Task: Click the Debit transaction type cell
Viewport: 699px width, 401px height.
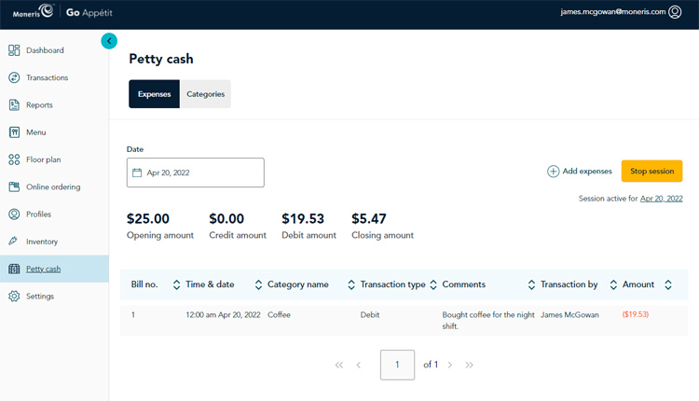Action: pyautogui.click(x=370, y=315)
